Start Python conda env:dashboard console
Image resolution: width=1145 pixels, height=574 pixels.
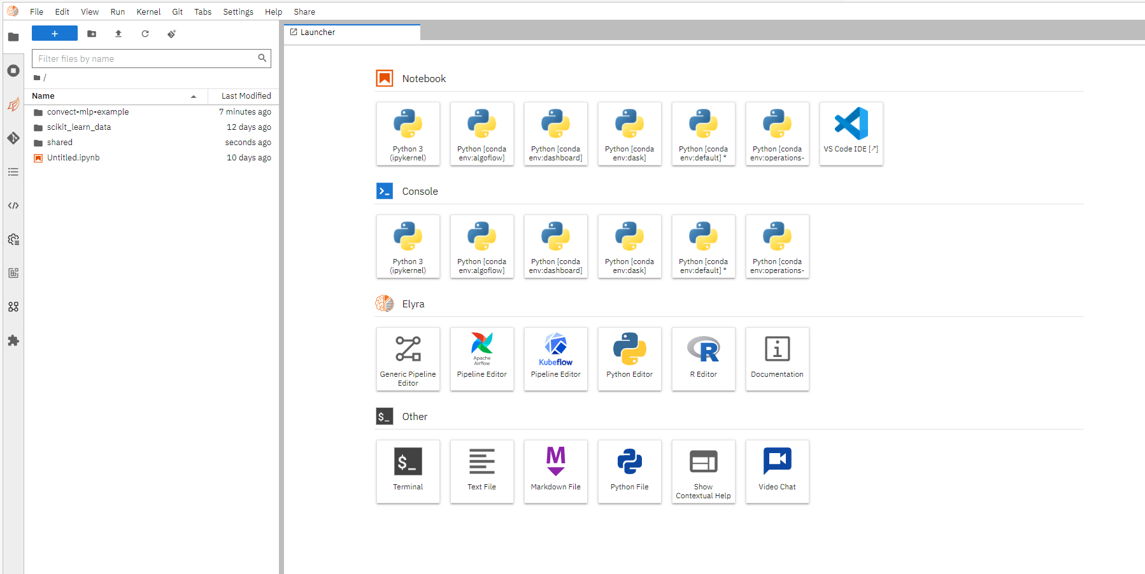tap(556, 246)
